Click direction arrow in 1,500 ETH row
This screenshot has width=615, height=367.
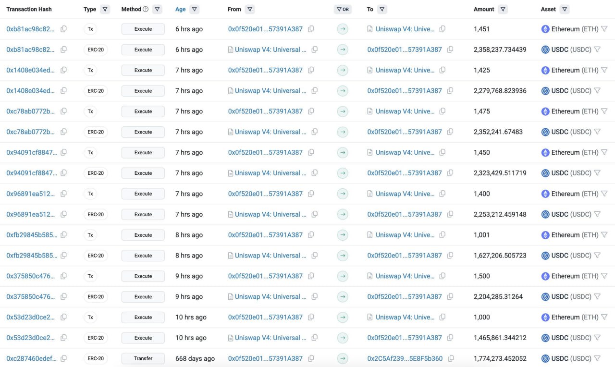[x=343, y=276]
